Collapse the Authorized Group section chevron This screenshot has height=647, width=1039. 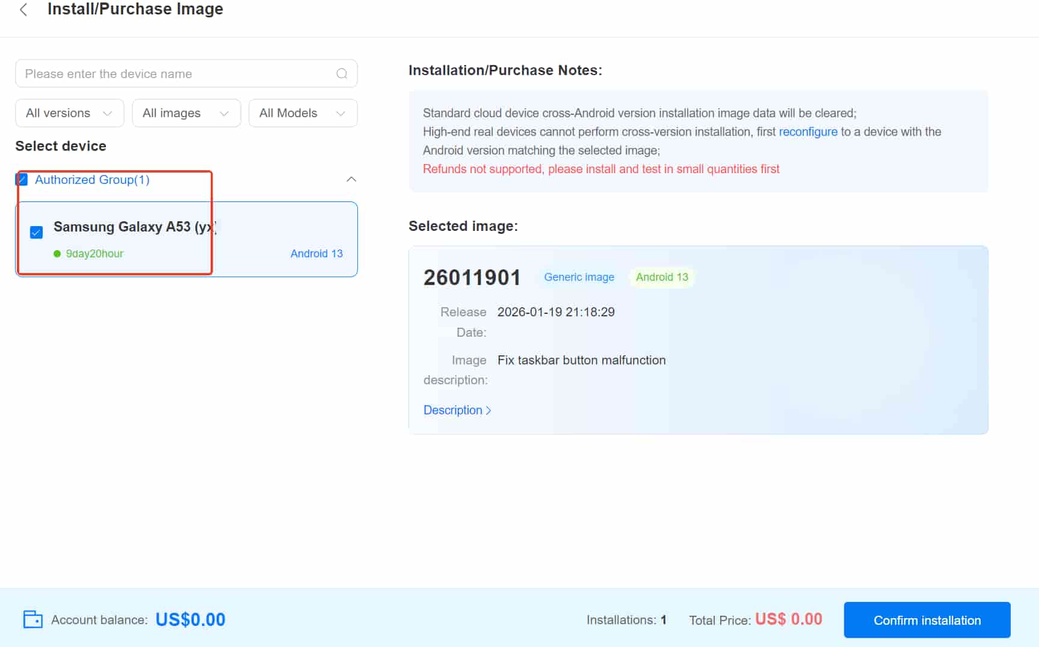(x=351, y=180)
